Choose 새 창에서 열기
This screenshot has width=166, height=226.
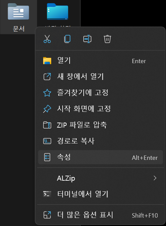[x=100, y=77]
